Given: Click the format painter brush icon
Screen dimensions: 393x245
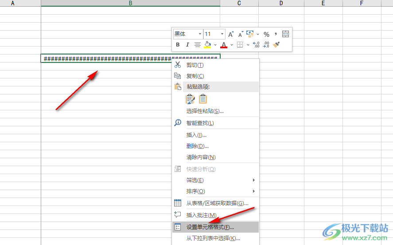Looking at the screenshot, I should click(x=276, y=45).
